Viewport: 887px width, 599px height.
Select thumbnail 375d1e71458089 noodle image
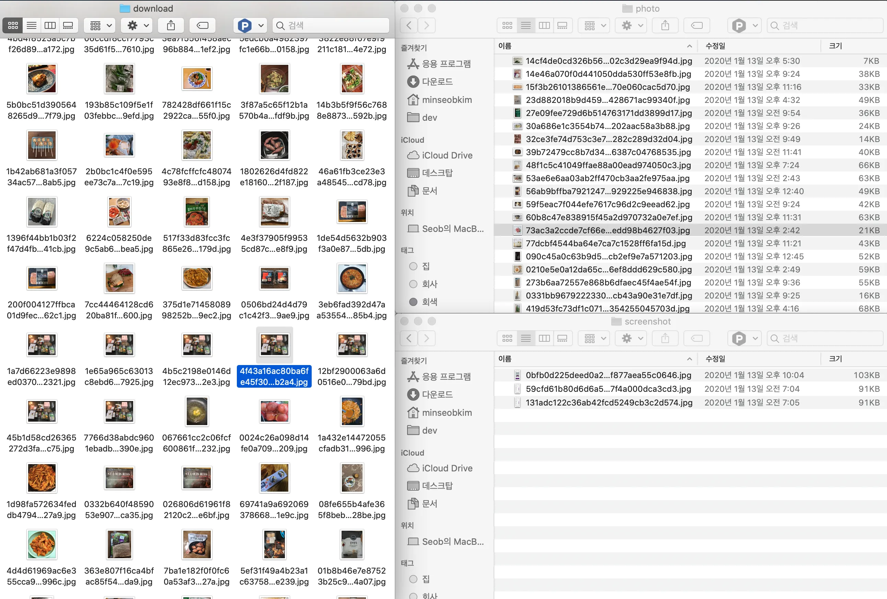pyautogui.click(x=197, y=278)
